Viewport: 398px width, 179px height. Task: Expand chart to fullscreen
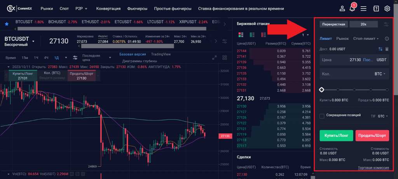click(215, 58)
